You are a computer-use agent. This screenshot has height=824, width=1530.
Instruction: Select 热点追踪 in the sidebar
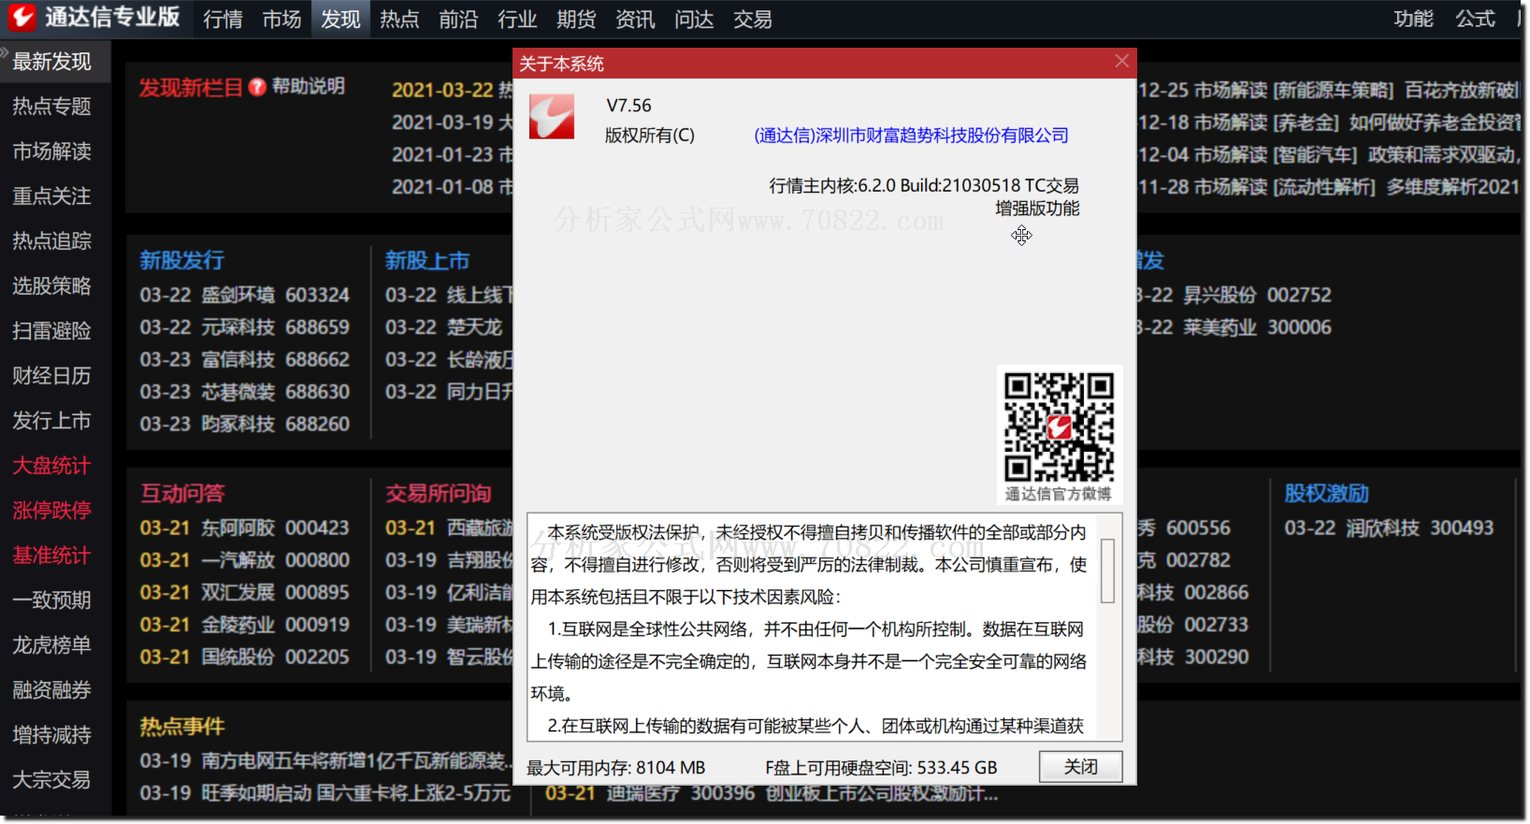pyautogui.click(x=52, y=241)
